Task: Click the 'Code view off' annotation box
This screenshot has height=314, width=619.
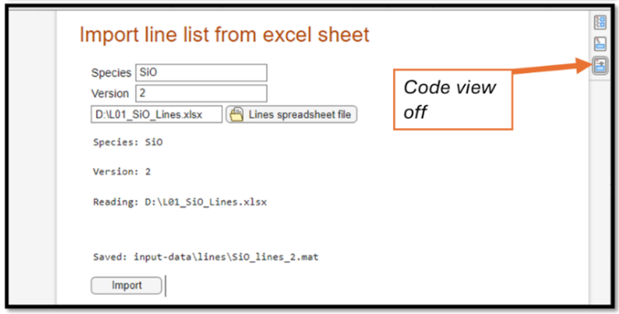Action: [x=453, y=100]
